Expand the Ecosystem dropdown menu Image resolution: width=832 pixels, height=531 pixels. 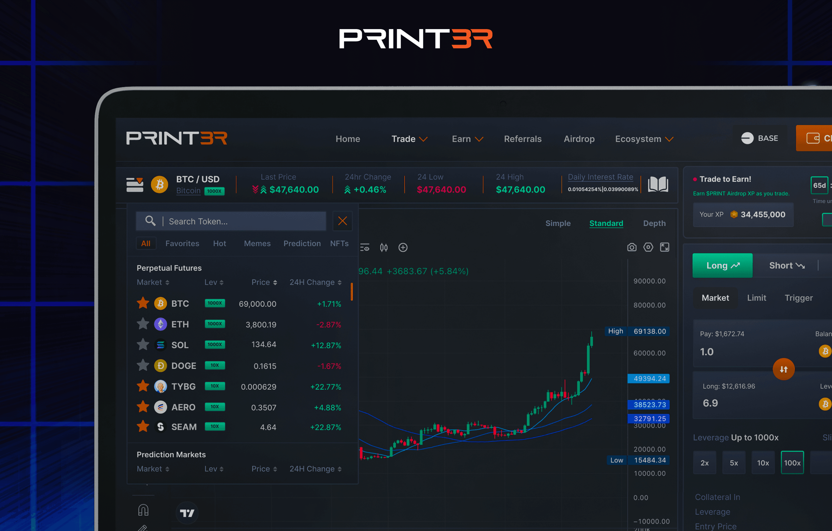point(644,139)
